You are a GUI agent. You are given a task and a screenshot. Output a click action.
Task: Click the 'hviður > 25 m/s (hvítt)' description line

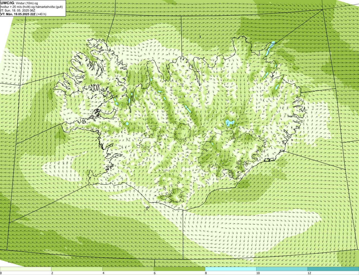[32, 7]
